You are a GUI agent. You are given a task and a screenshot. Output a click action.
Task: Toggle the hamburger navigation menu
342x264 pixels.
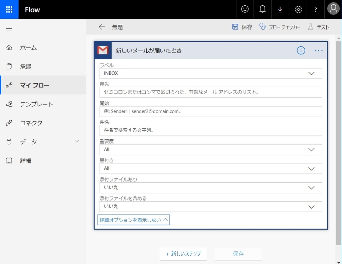point(9,28)
